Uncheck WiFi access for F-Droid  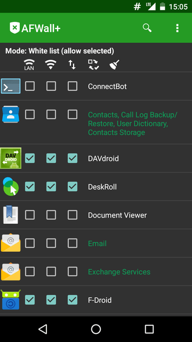pos(51,300)
